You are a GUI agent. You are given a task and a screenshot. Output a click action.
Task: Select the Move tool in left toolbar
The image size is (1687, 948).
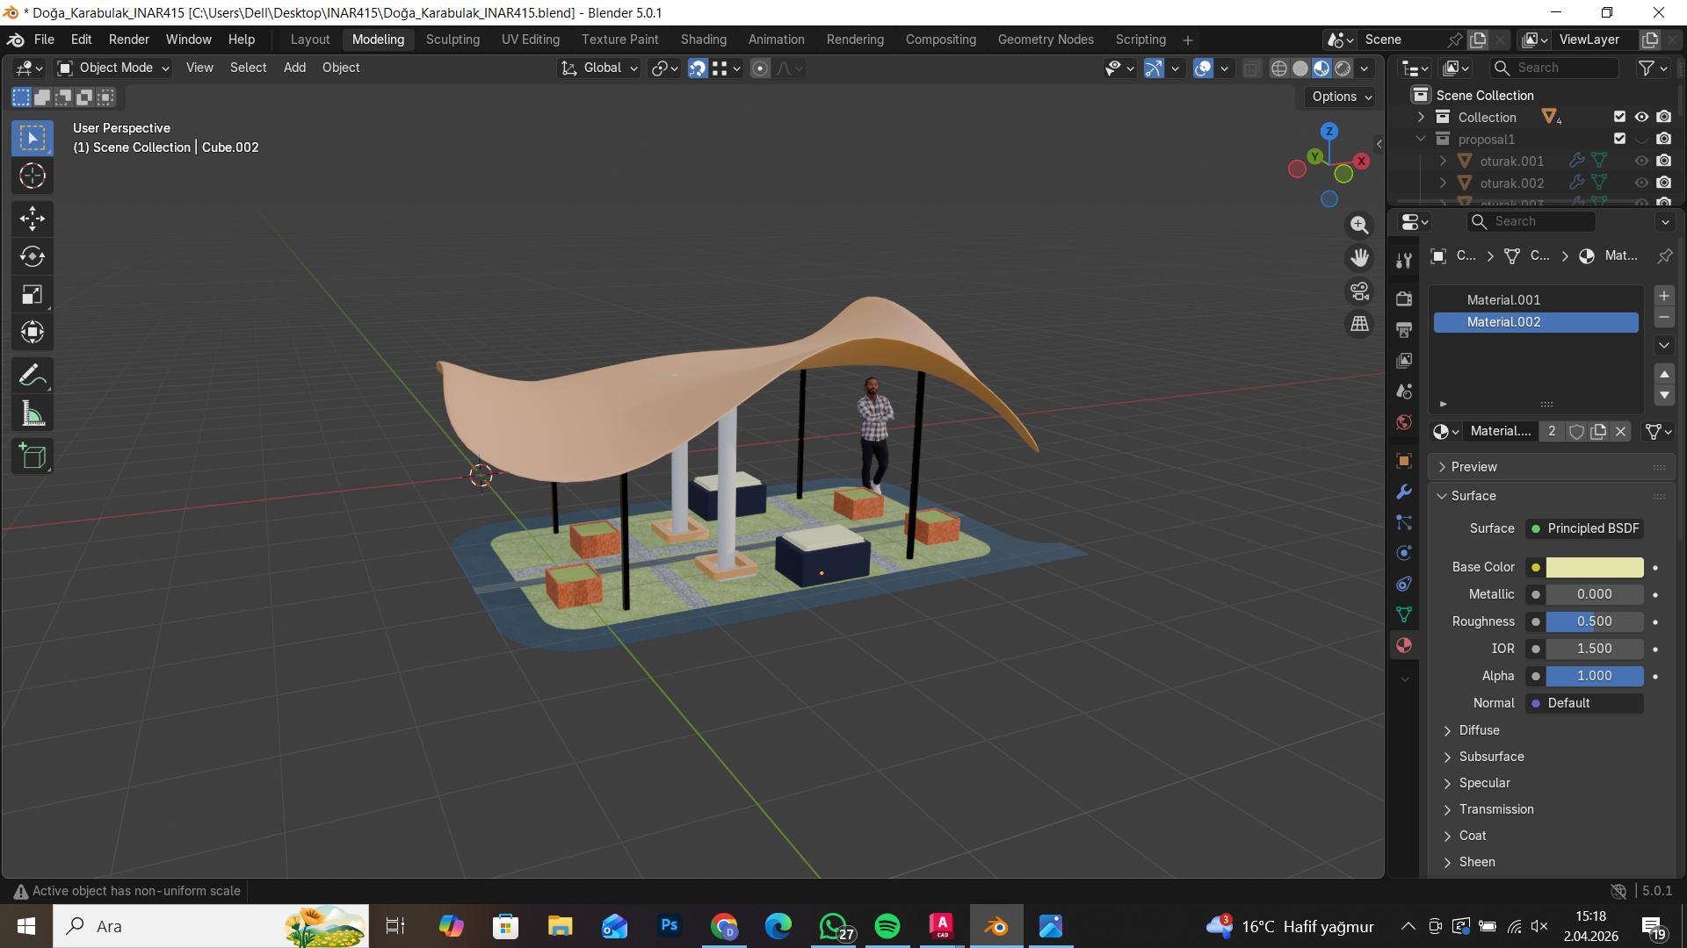point(33,219)
